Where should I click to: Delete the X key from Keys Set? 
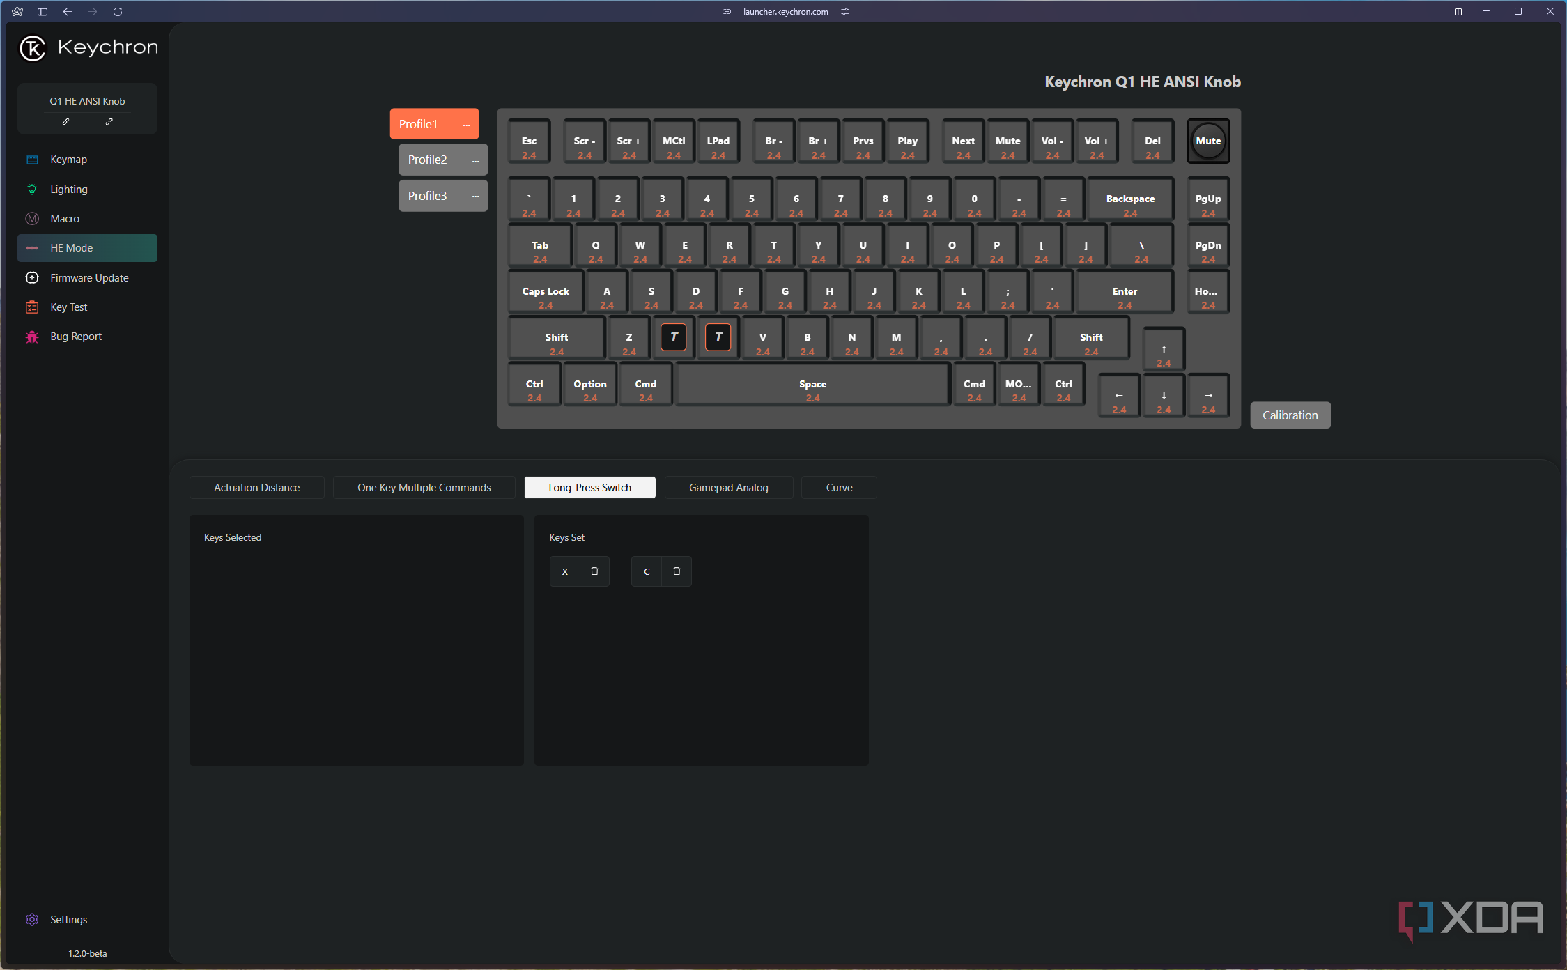[x=594, y=571]
